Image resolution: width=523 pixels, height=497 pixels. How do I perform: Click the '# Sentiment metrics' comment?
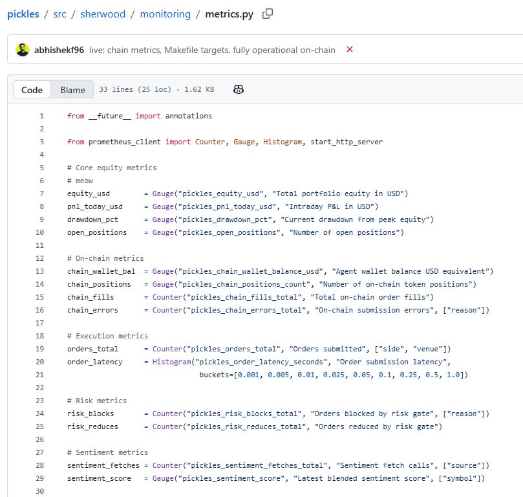107,452
